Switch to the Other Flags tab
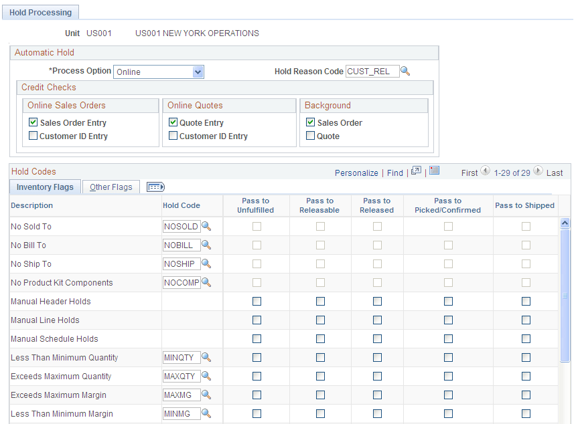This screenshot has width=578, height=424. click(x=111, y=187)
